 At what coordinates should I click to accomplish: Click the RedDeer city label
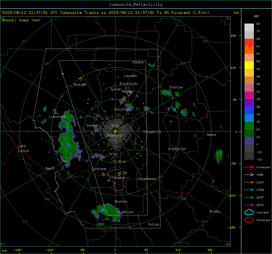point(128,92)
